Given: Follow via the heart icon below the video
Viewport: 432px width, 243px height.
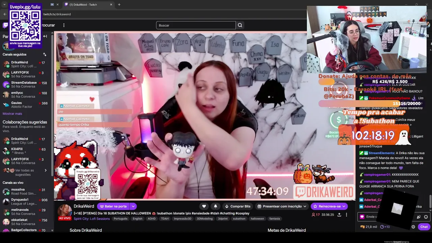Looking at the screenshot, I should click(204, 206).
